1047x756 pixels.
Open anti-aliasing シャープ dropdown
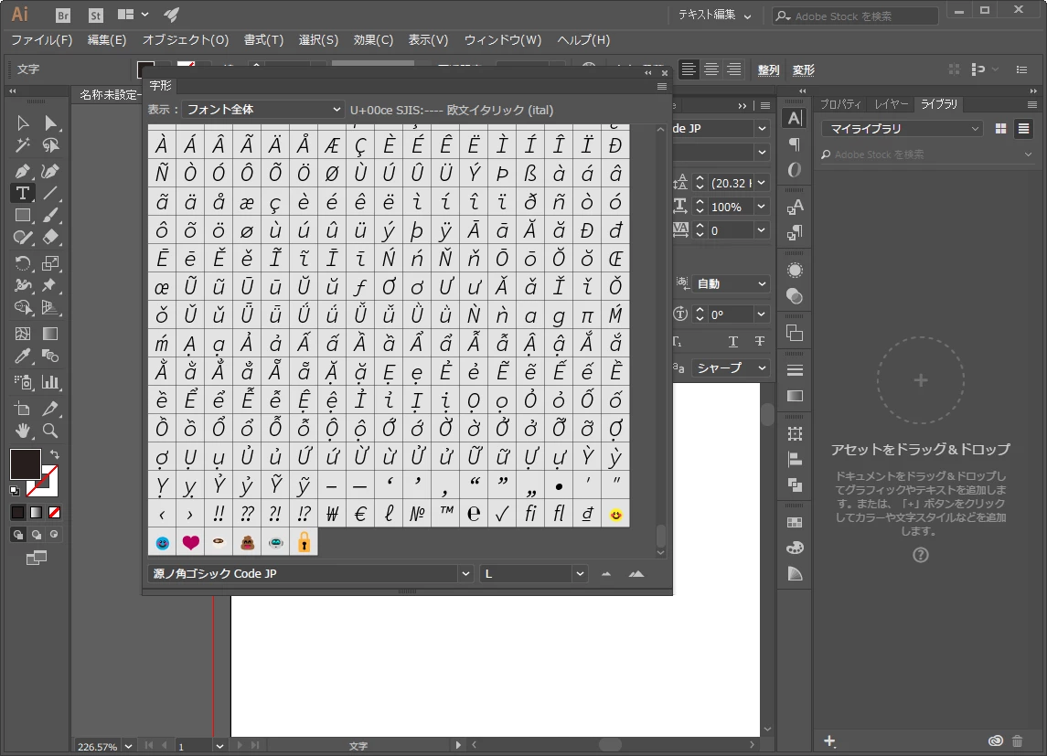(730, 368)
